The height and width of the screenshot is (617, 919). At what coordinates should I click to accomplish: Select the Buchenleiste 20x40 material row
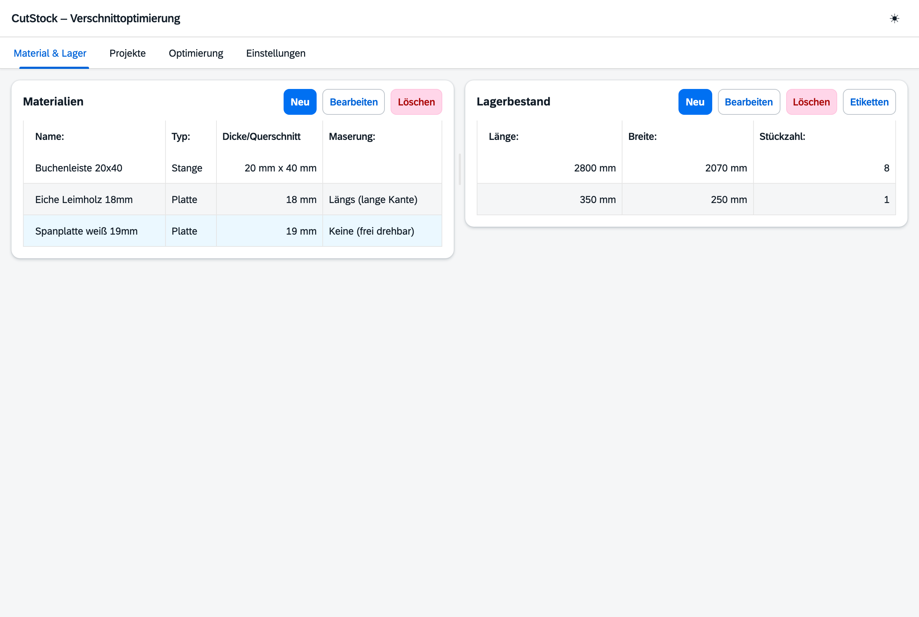232,168
